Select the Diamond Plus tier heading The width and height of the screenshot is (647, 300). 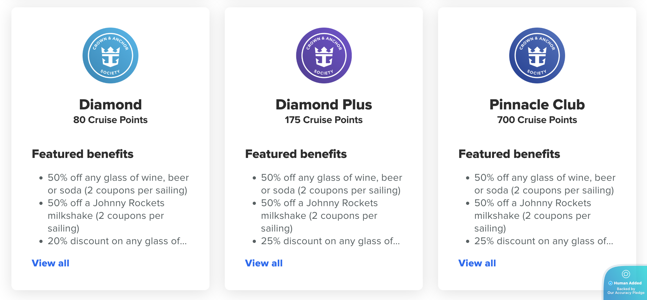[324, 105]
